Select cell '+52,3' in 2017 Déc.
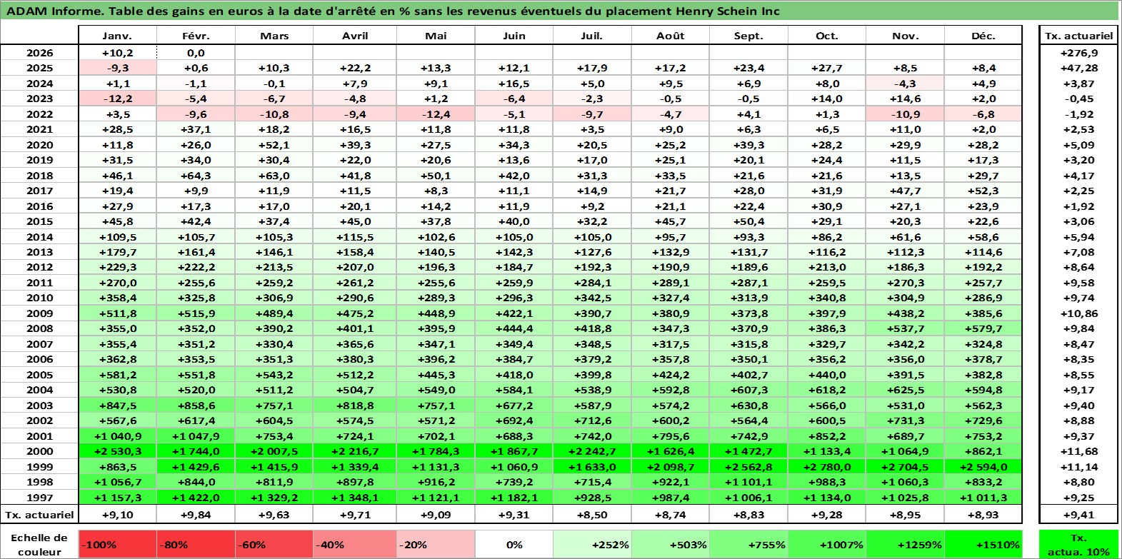1122x559 pixels. point(983,191)
